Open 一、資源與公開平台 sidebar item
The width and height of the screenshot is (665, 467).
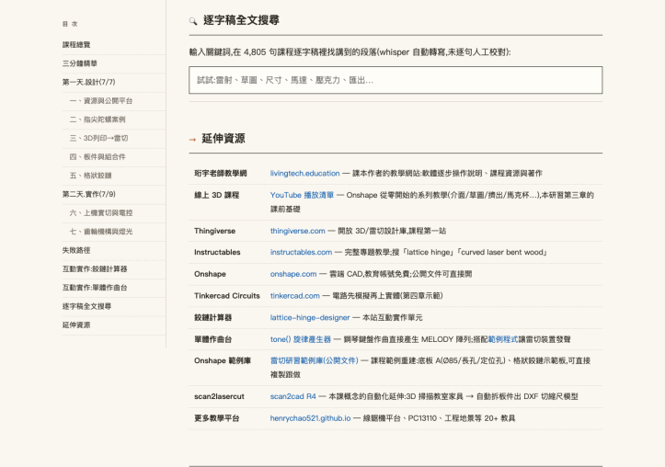101,101
